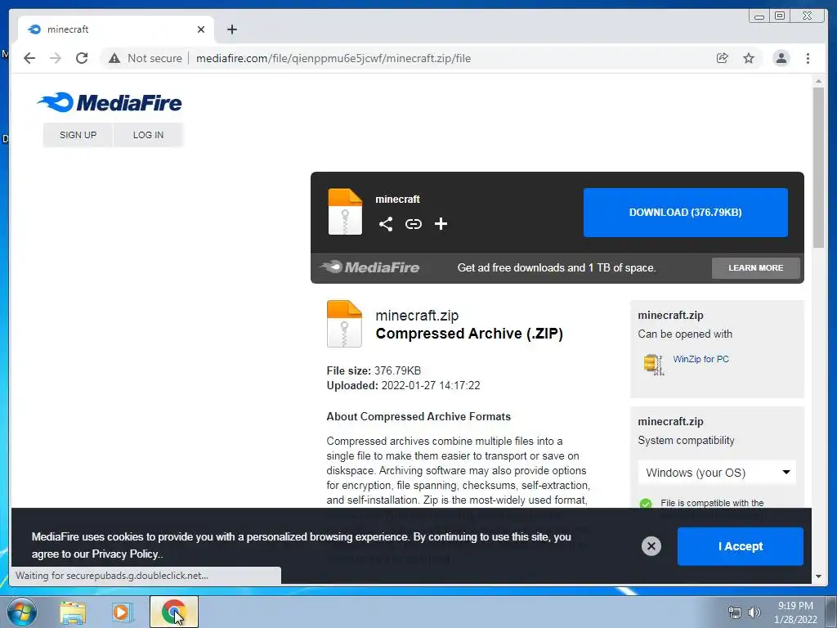
Task: Click the LOG IN button
Action: [149, 135]
